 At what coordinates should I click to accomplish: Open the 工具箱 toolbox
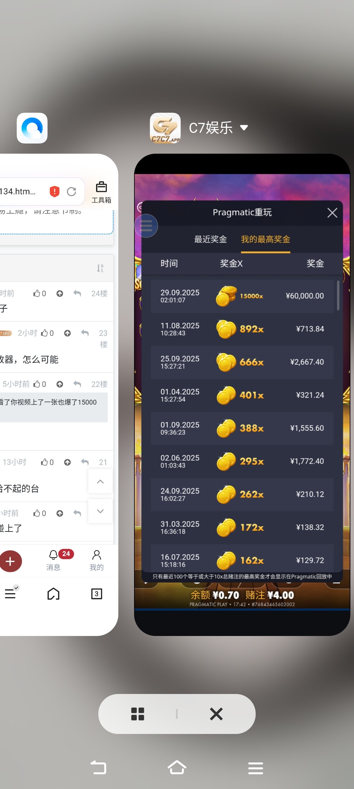click(x=101, y=192)
